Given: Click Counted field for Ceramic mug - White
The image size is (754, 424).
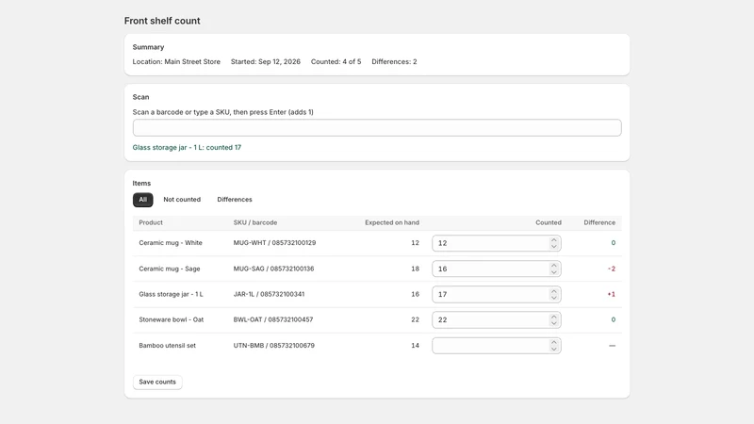Looking at the screenshot, I should coord(497,243).
